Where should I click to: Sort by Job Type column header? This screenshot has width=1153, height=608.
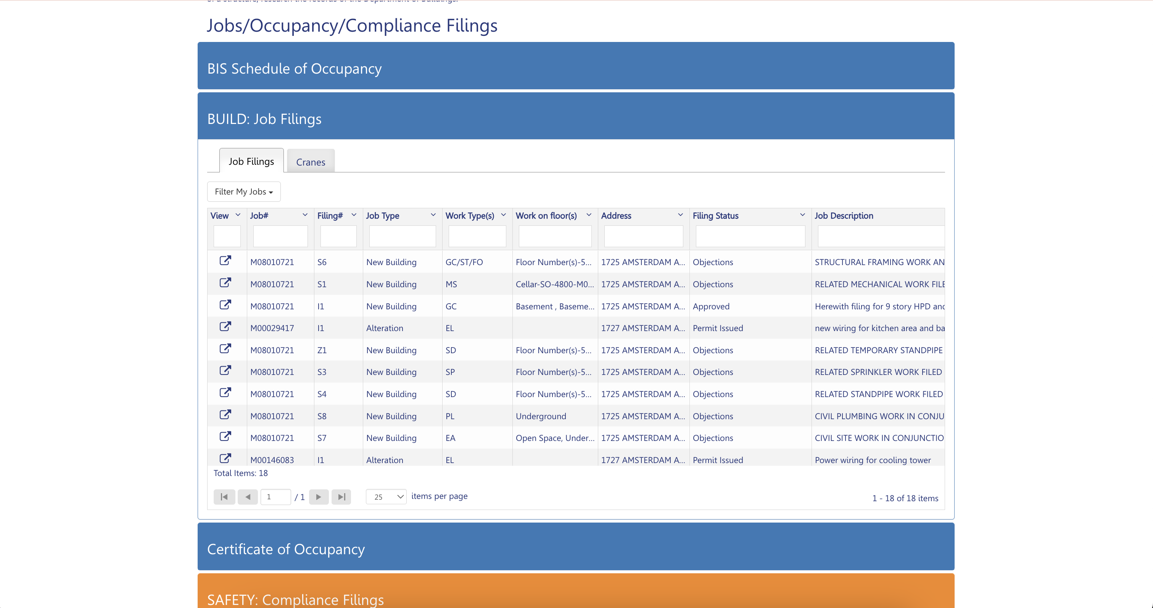pos(383,216)
